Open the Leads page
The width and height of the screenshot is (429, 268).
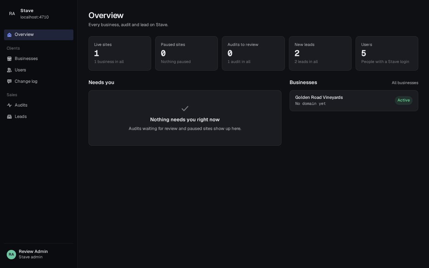click(39, 117)
